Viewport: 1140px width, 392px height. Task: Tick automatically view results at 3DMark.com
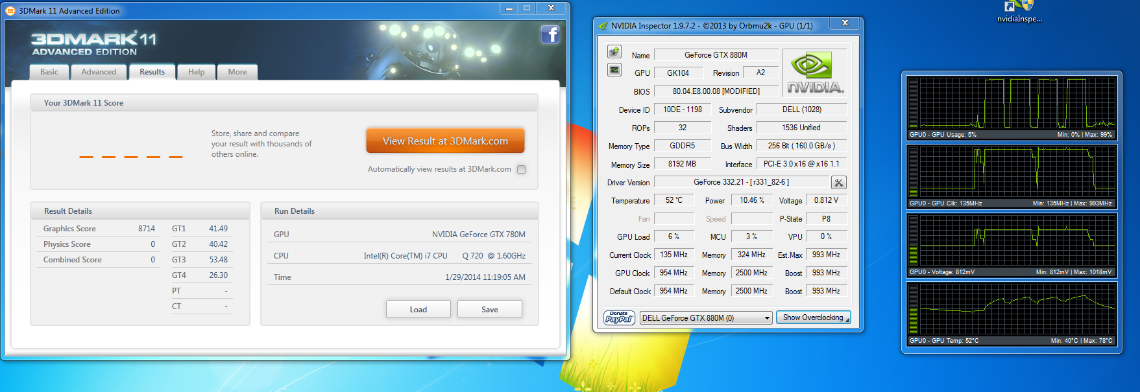coord(521,169)
